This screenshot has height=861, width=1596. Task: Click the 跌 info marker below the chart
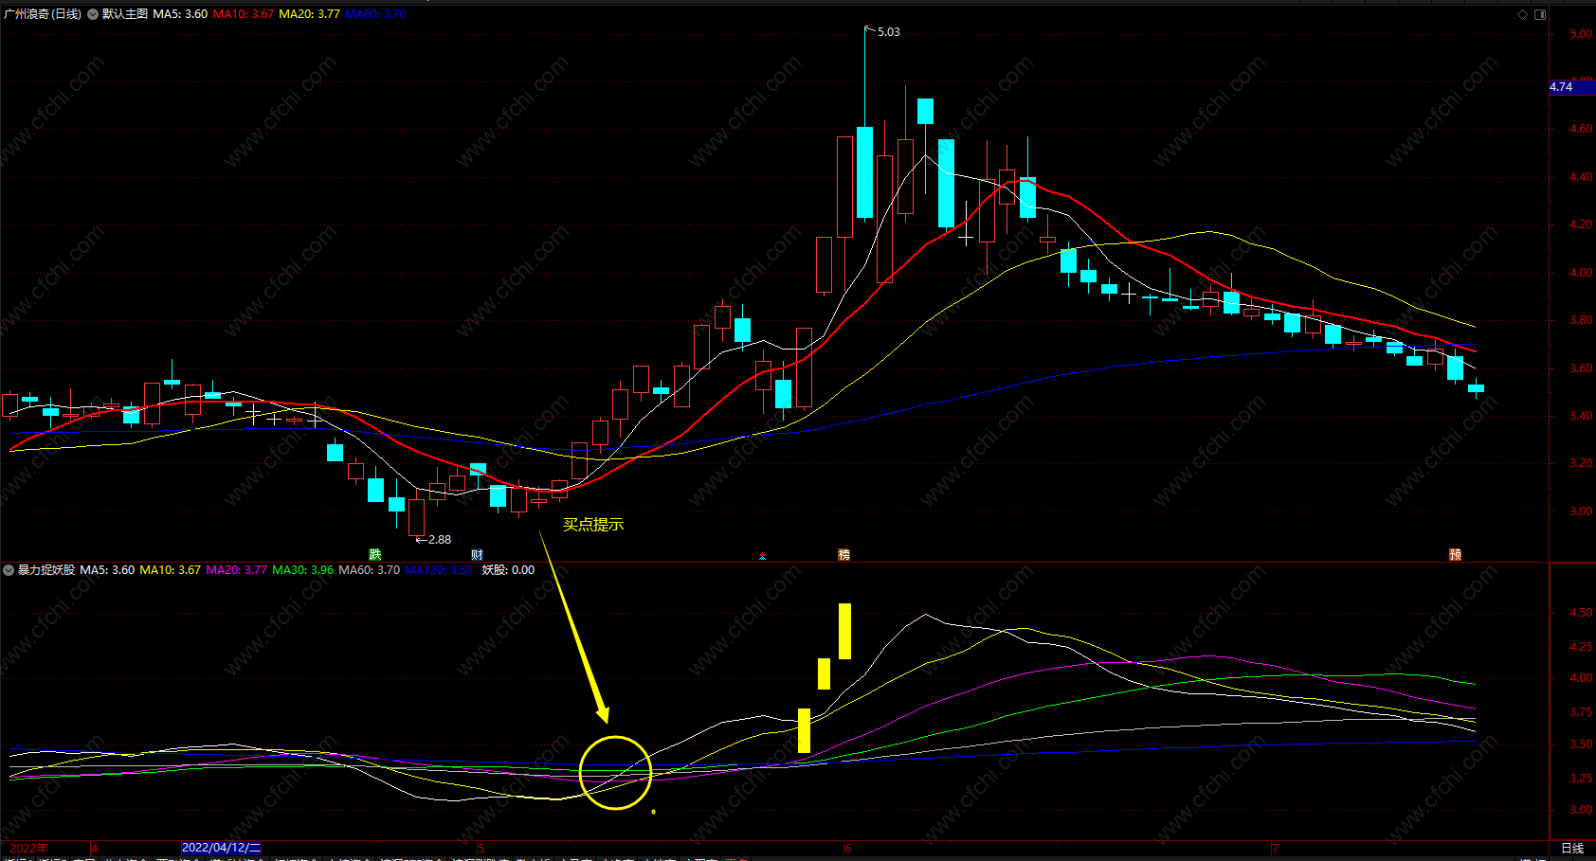[x=375, y=554]
